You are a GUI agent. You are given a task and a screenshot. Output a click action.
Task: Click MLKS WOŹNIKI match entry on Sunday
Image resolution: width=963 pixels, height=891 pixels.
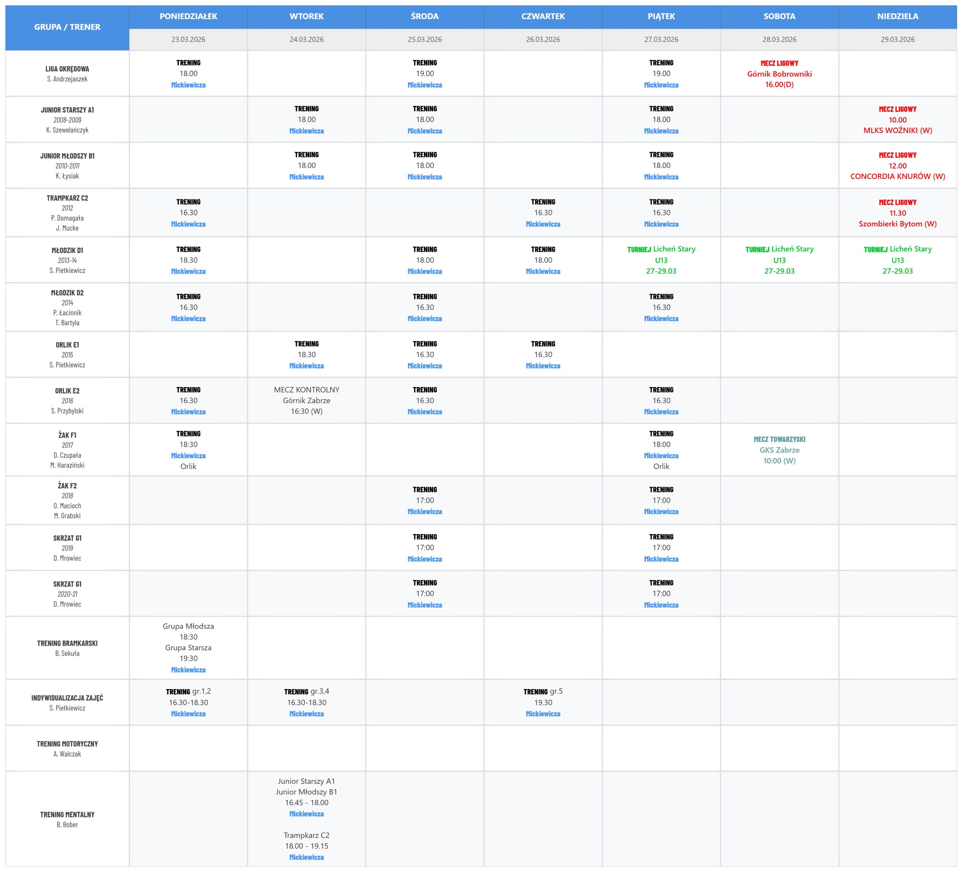click(x=897, y=130)
